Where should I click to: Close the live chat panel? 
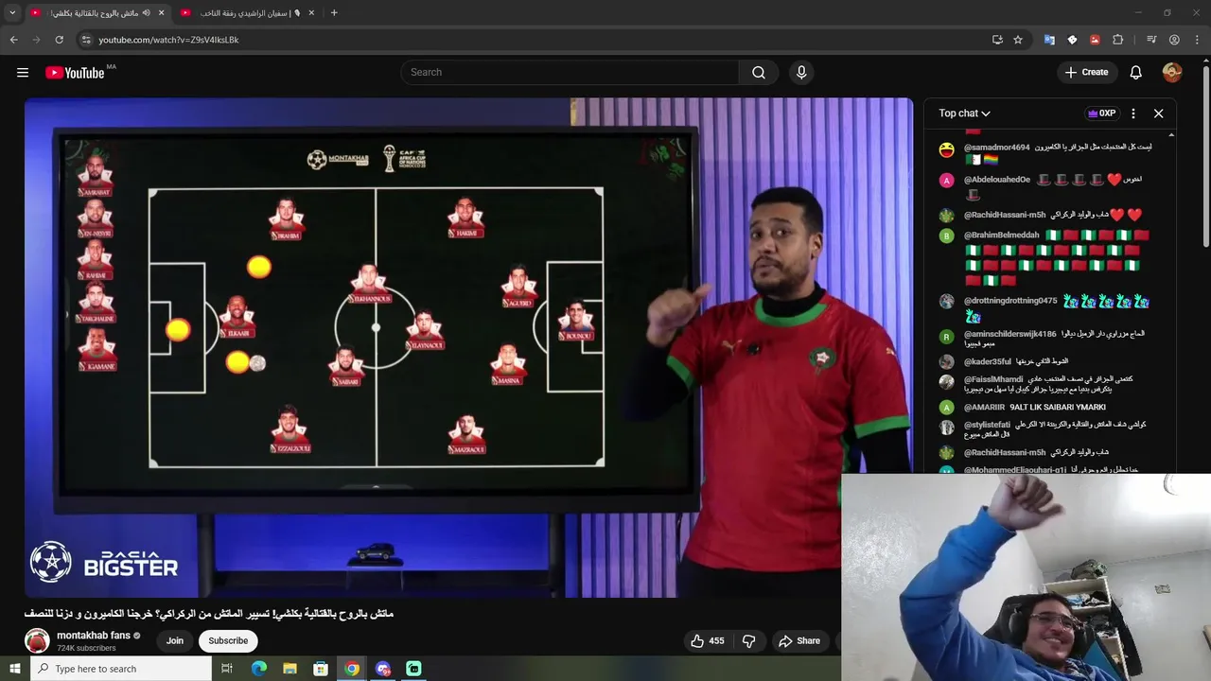[x=1158, y=113]
